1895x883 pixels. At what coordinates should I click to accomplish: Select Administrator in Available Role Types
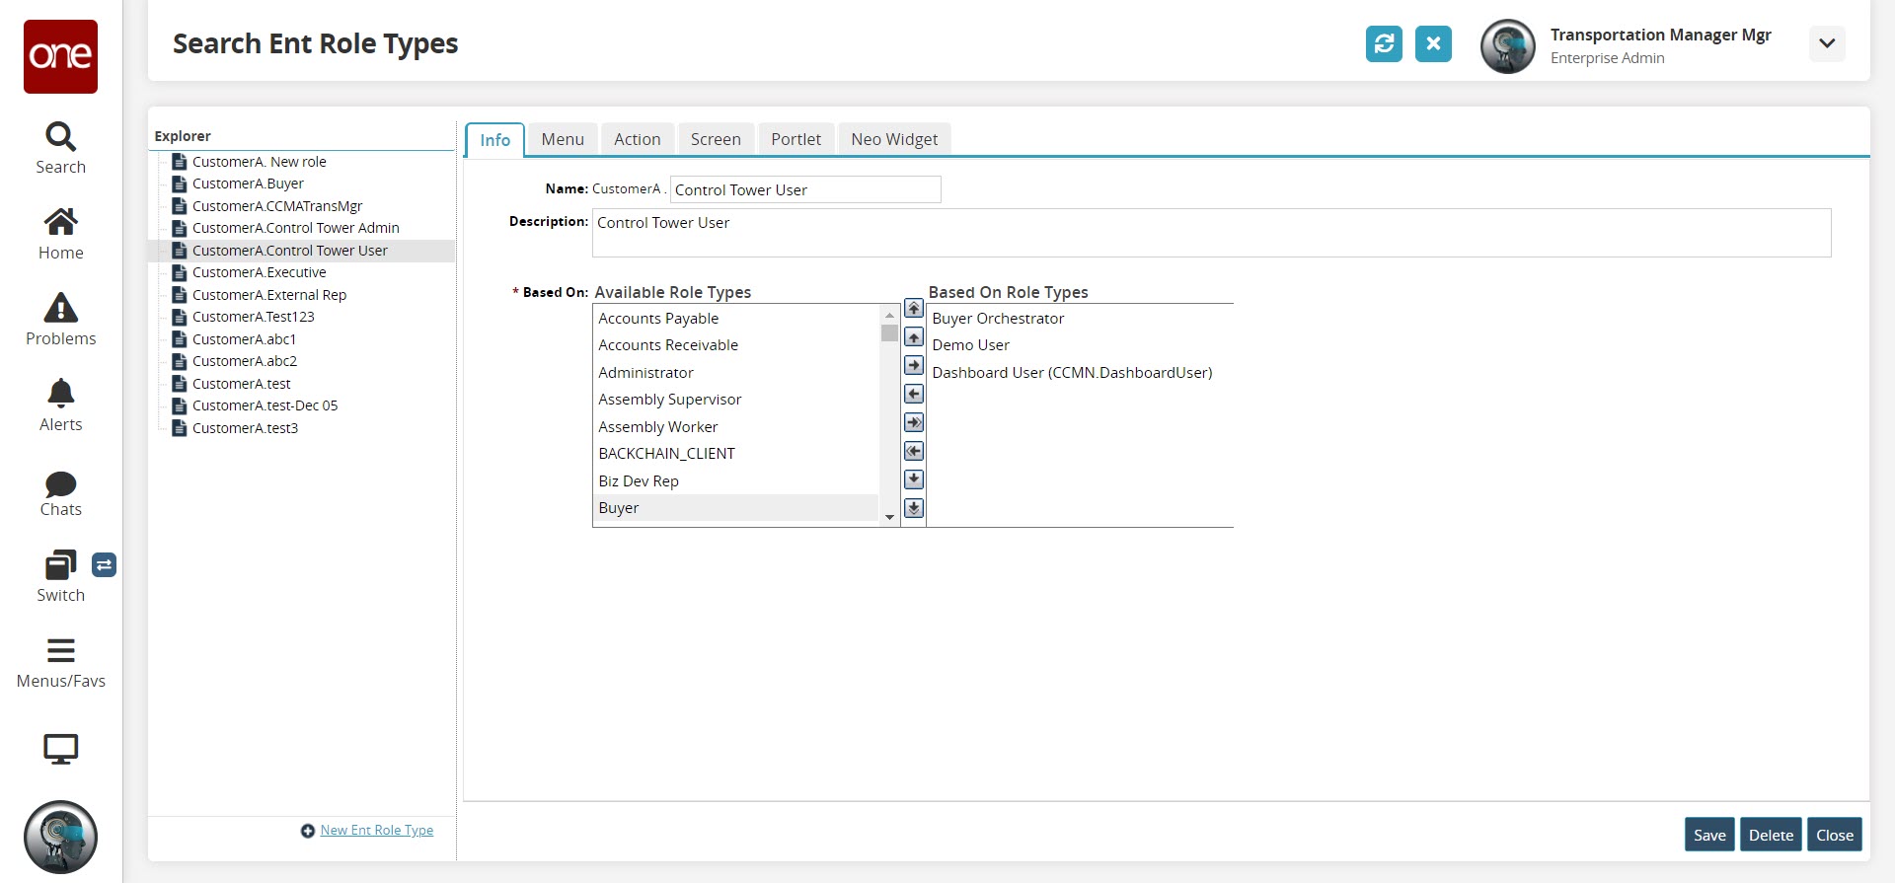pos(645,373)
